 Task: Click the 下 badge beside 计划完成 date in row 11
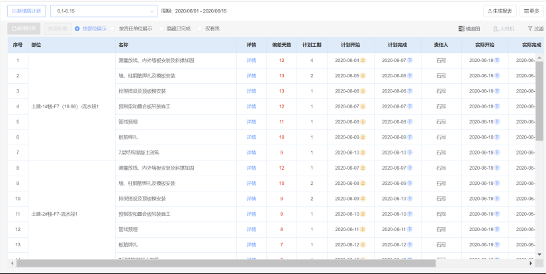(x=410, y=214)
